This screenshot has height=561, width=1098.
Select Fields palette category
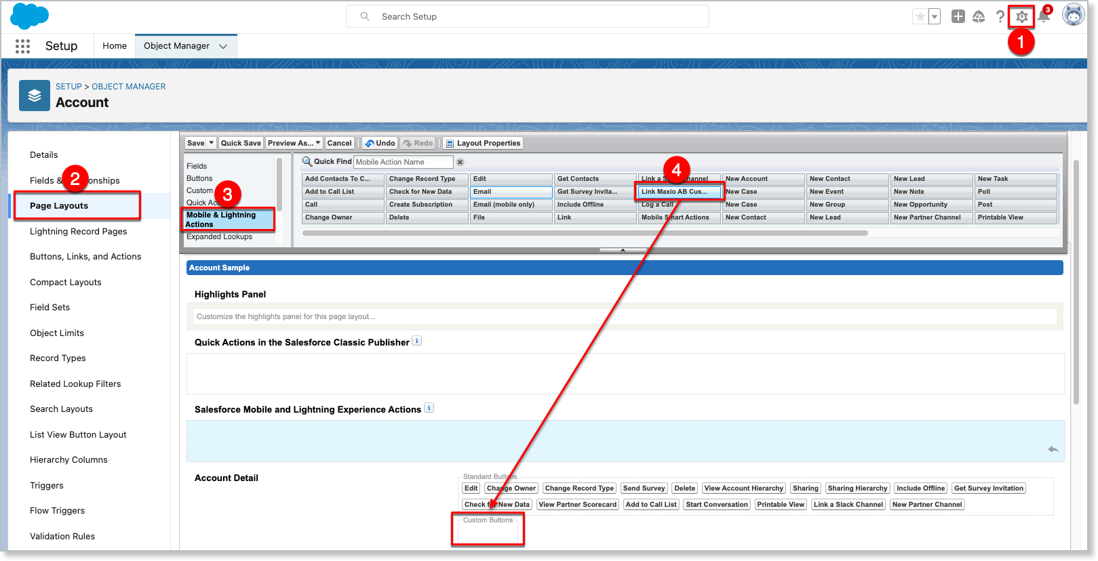(197, 166)
